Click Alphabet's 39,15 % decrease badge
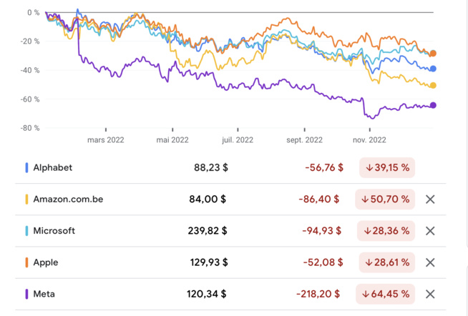The width and height of the screenshot is (468, 316). 386,168
